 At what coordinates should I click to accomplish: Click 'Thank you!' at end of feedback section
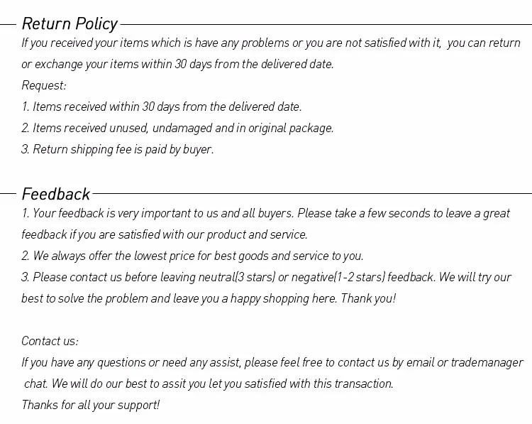368,298
